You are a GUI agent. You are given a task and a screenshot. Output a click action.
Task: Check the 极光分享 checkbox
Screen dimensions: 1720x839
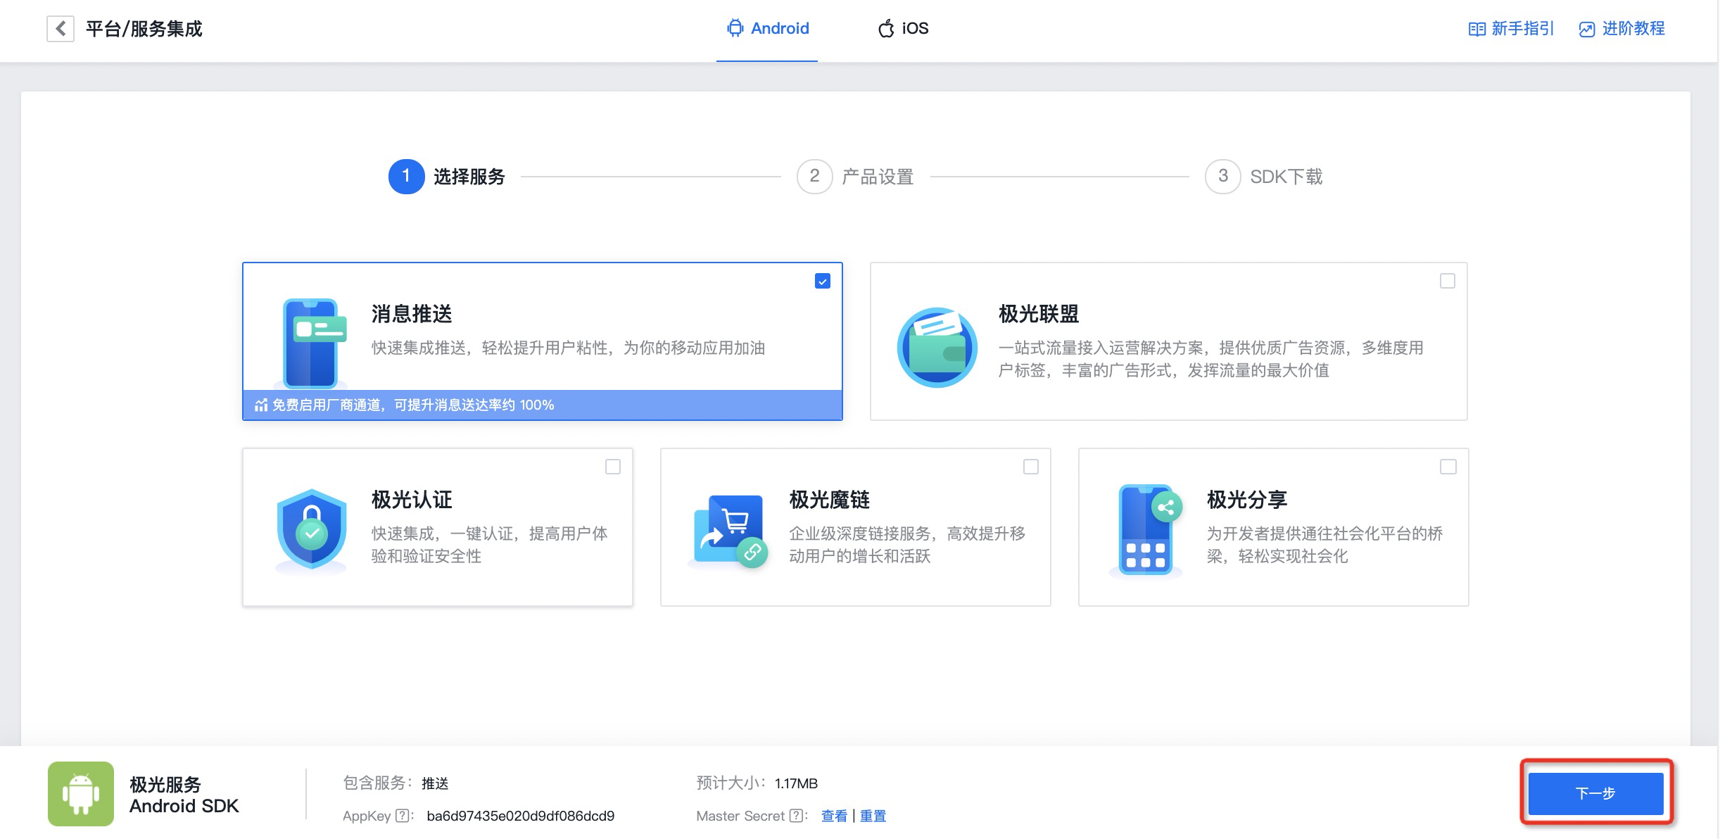pos(1448,467)
